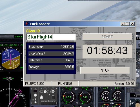140x107 pixels.
Task: Select the Start weight row
Action: 51,47
